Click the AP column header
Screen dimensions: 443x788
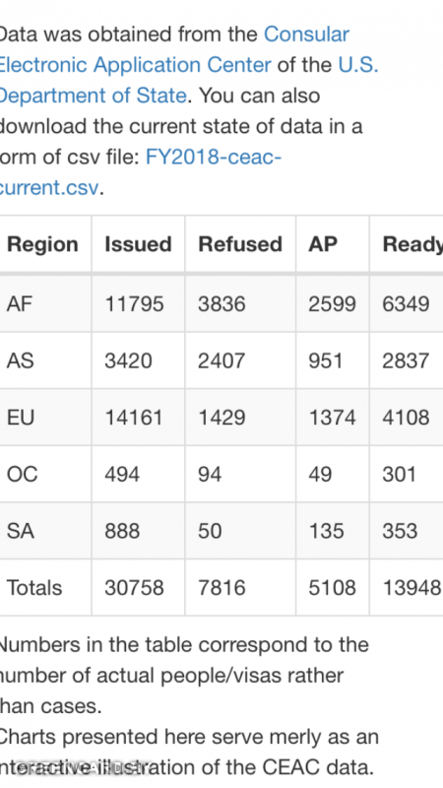(323, 244)
